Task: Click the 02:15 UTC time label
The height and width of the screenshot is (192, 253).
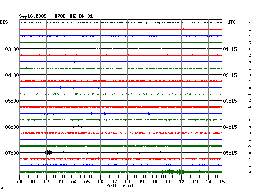Action: point(230,75)
